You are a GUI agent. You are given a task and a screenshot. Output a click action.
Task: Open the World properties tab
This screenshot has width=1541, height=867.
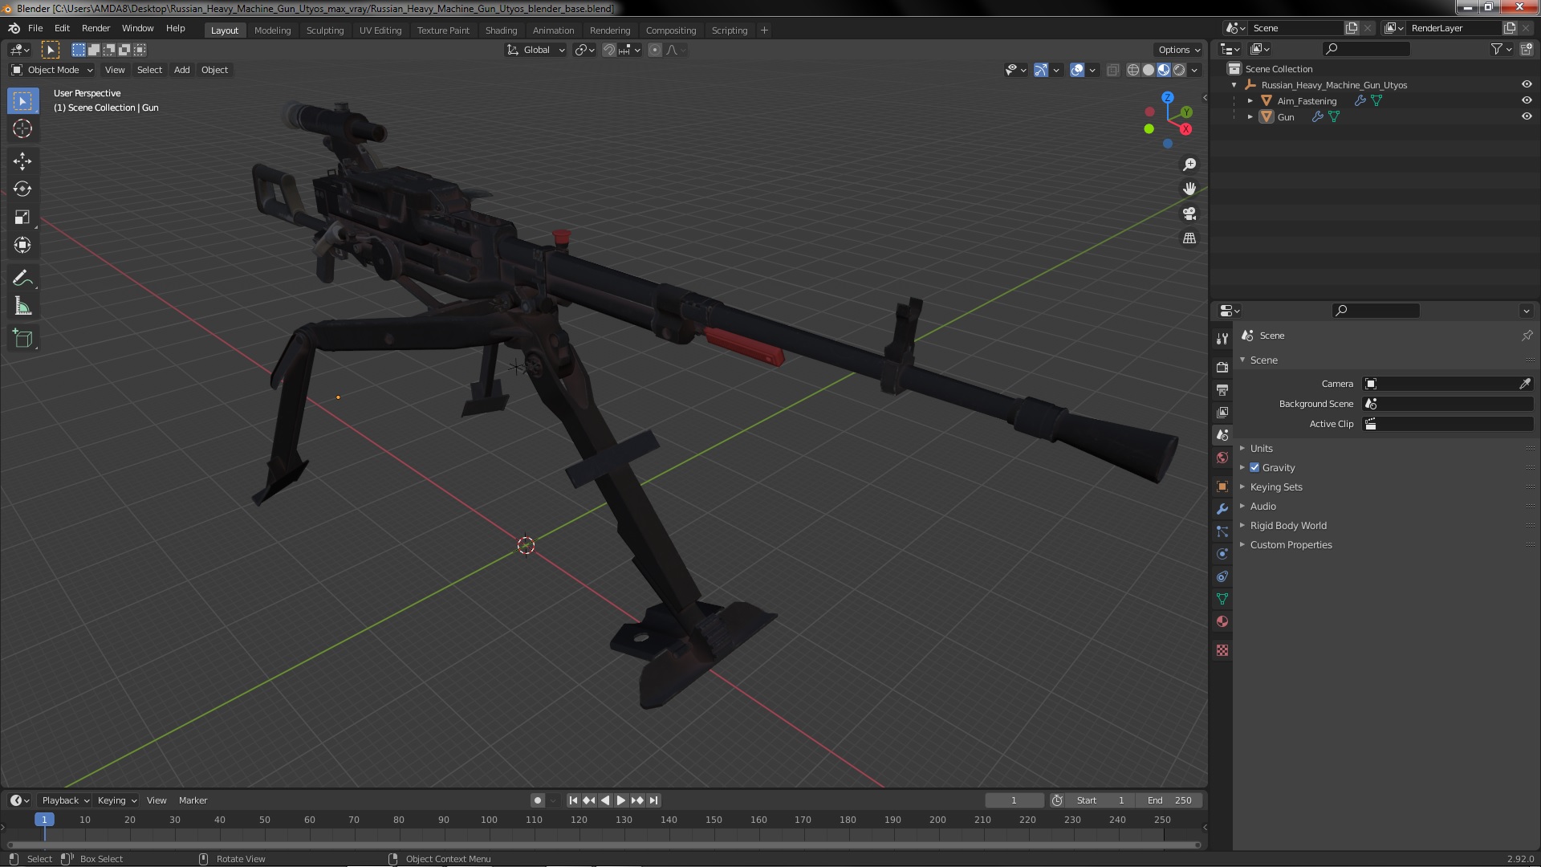pyautogui.click(x=1222, y=458)
